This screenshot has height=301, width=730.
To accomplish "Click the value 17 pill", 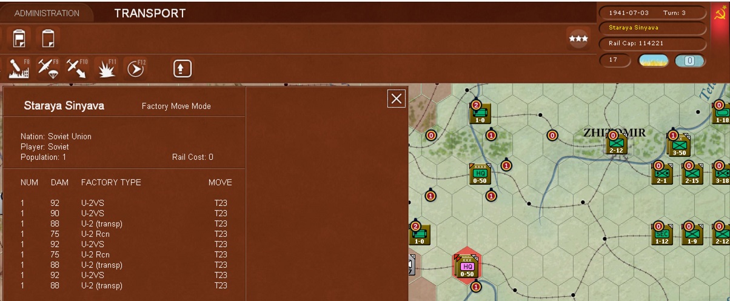I will tap(616, 61).
